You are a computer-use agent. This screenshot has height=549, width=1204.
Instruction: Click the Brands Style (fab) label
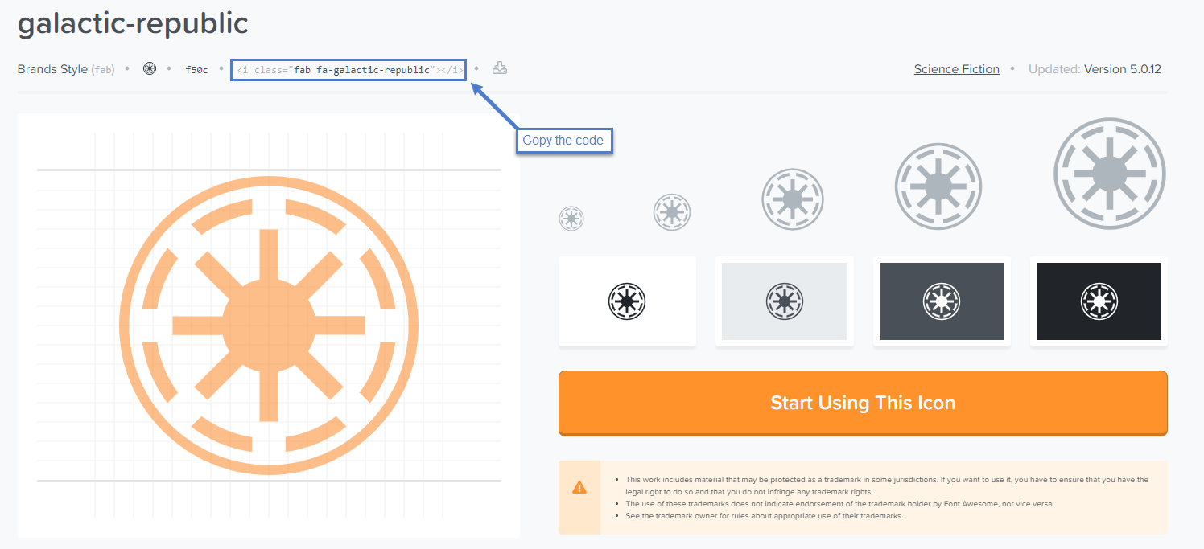click(66, 69)
